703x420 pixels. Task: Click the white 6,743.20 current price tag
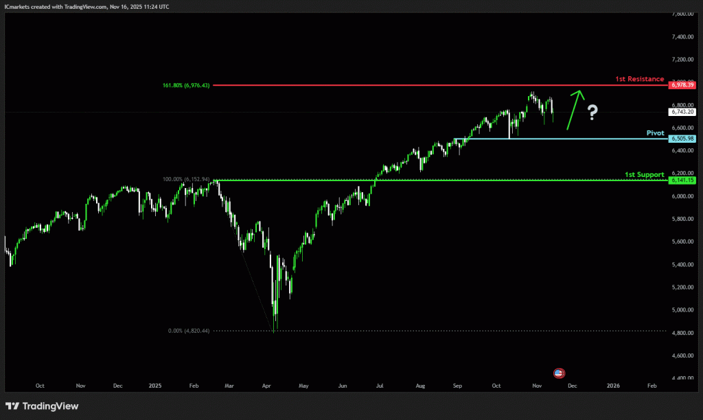click(x=681, y=111)
